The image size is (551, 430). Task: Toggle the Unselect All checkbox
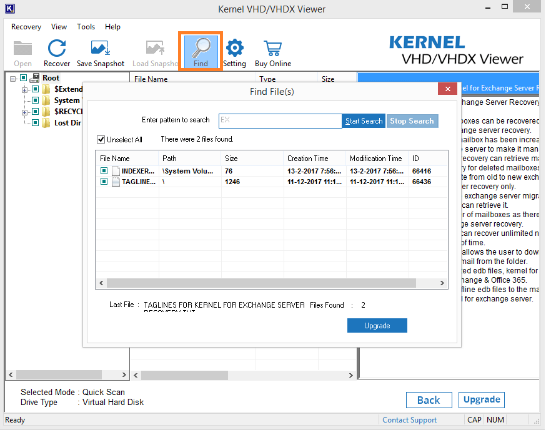click(101, 139)
